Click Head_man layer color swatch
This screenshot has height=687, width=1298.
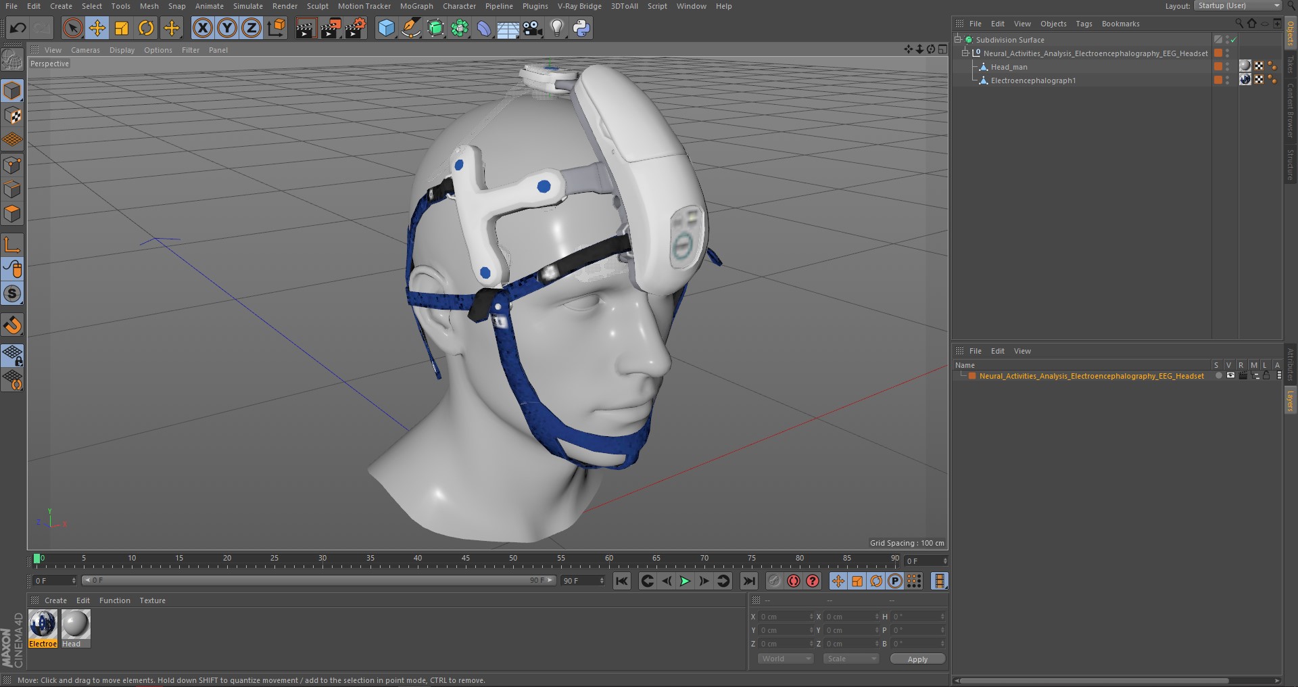[1218, 66]
